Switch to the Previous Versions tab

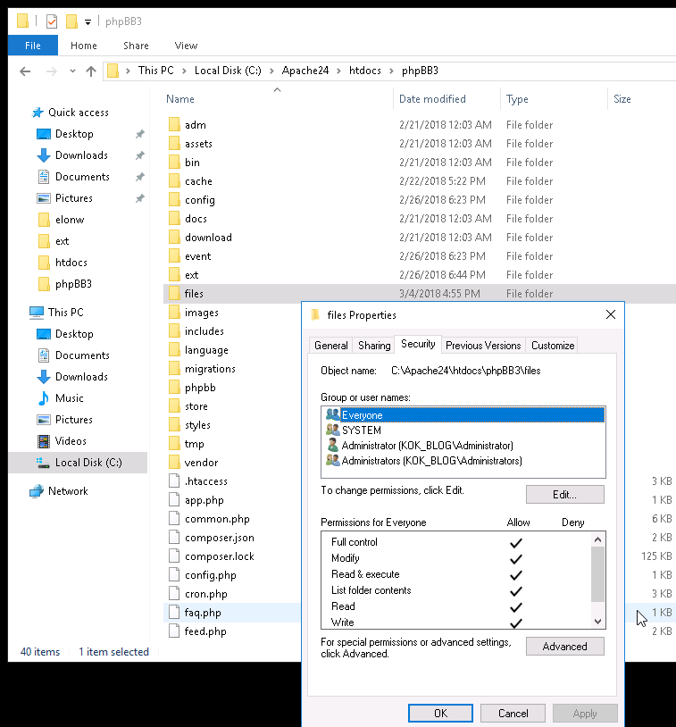(x=483, y=346)
